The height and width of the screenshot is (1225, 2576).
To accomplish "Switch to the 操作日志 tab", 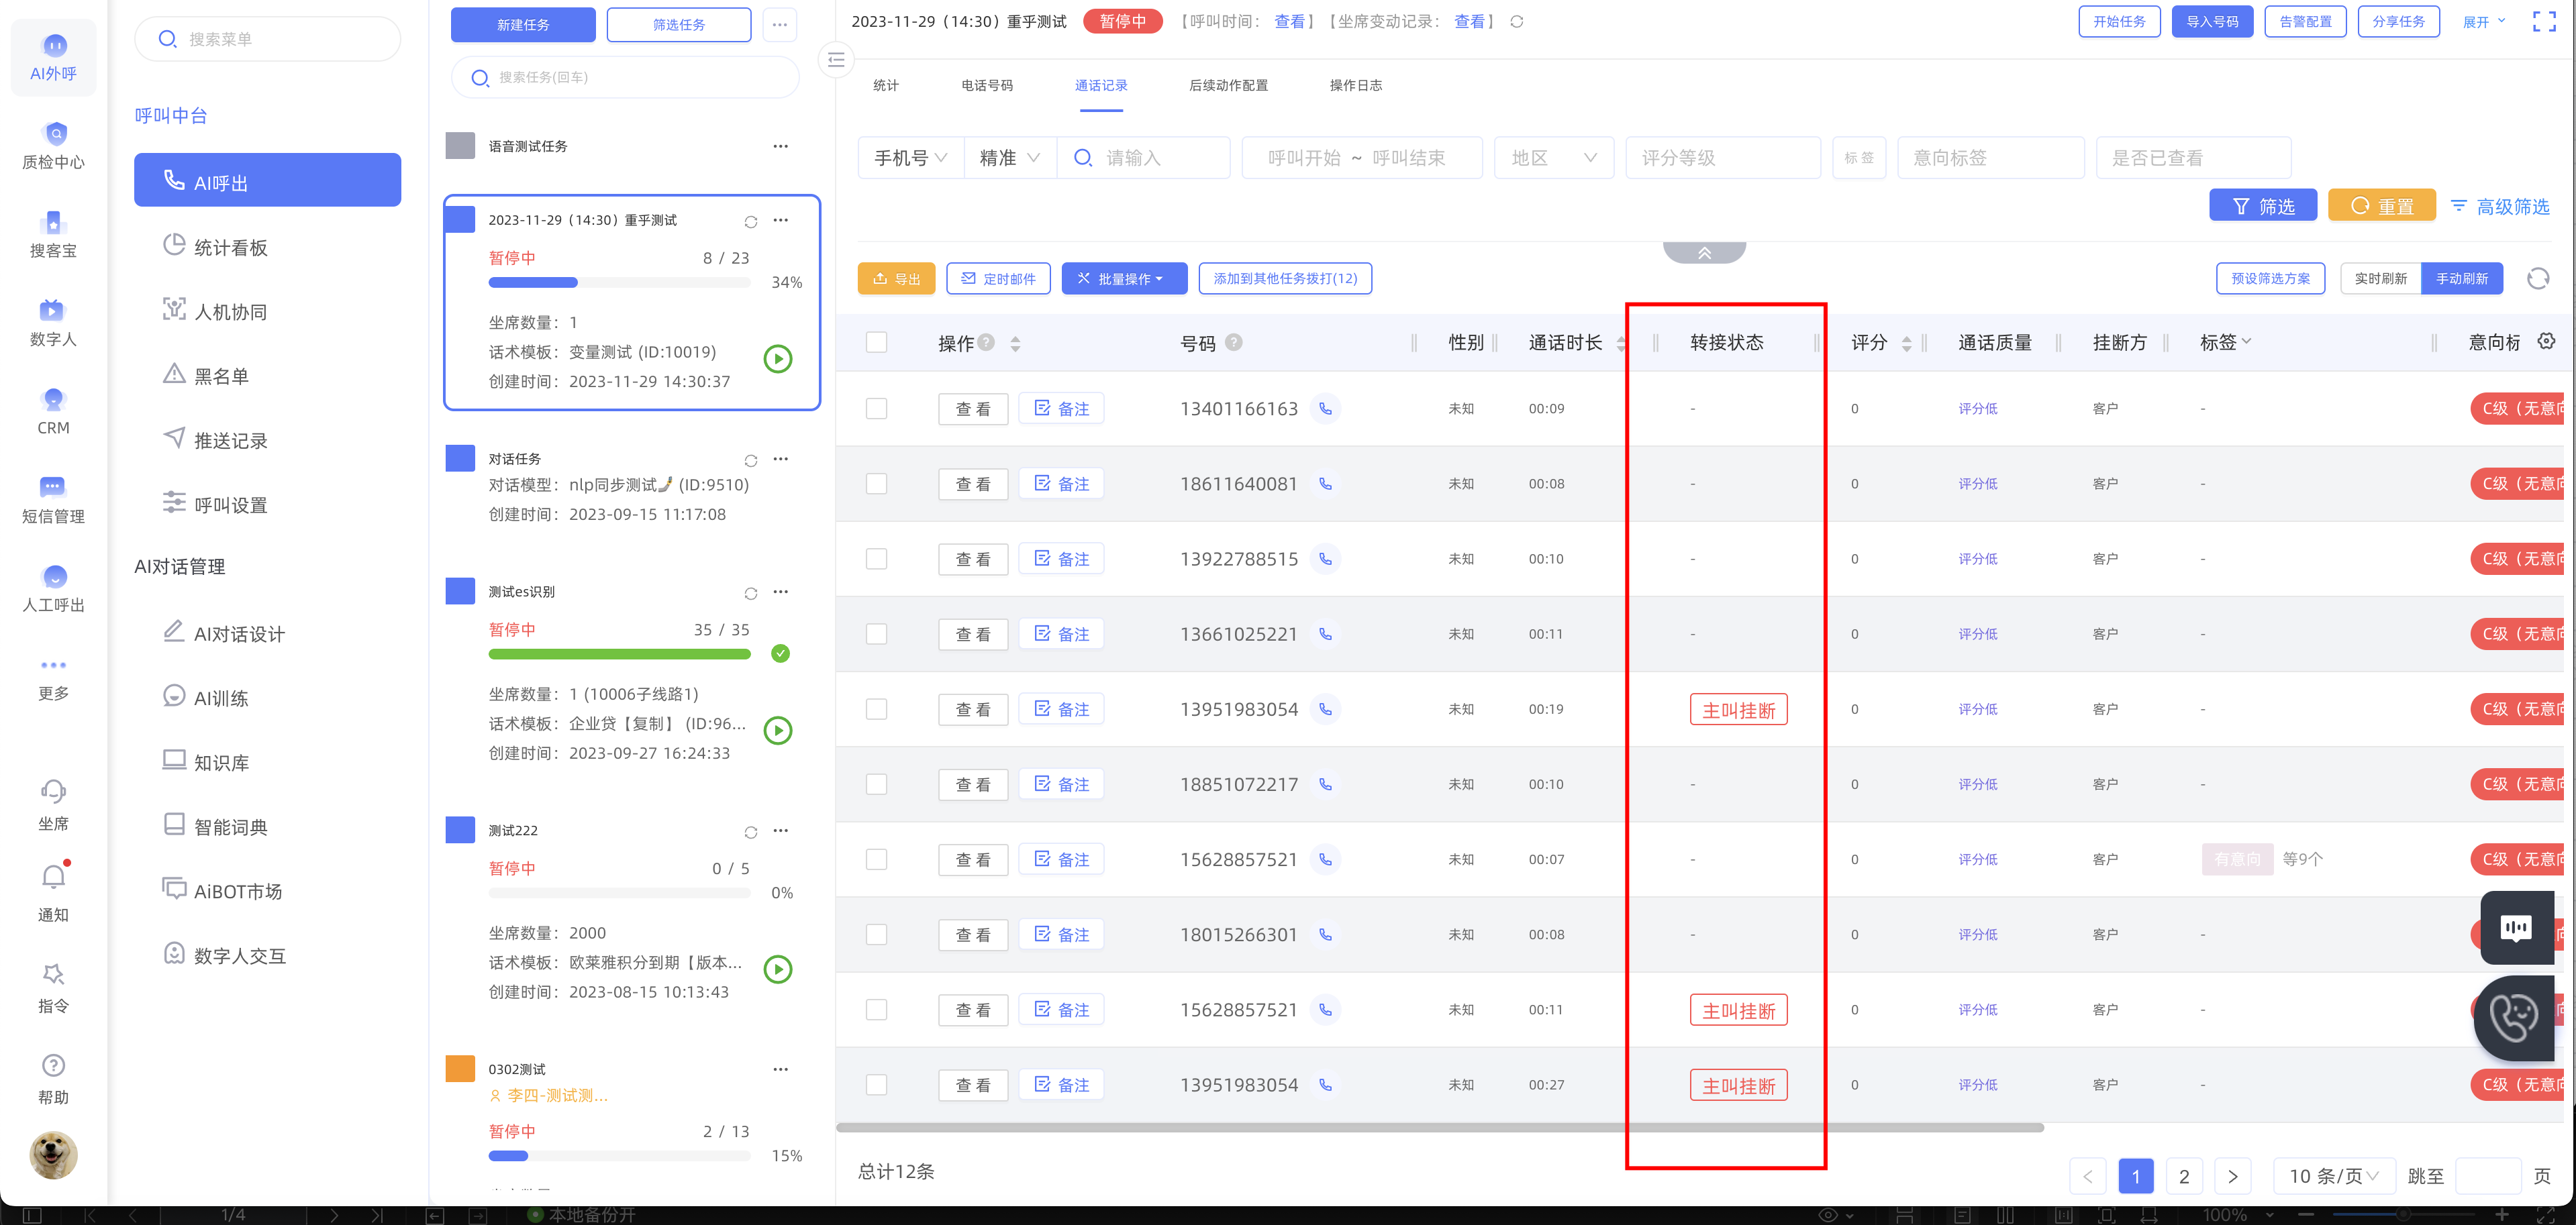I will pos(1356,85).
